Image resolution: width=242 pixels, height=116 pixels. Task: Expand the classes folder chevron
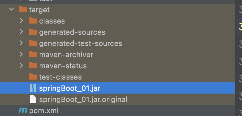(21, 20)
